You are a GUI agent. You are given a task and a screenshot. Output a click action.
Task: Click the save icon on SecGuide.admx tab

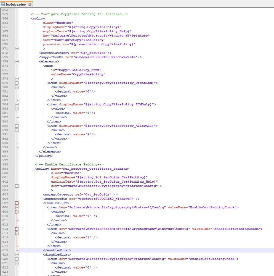(x=3, y=4)
